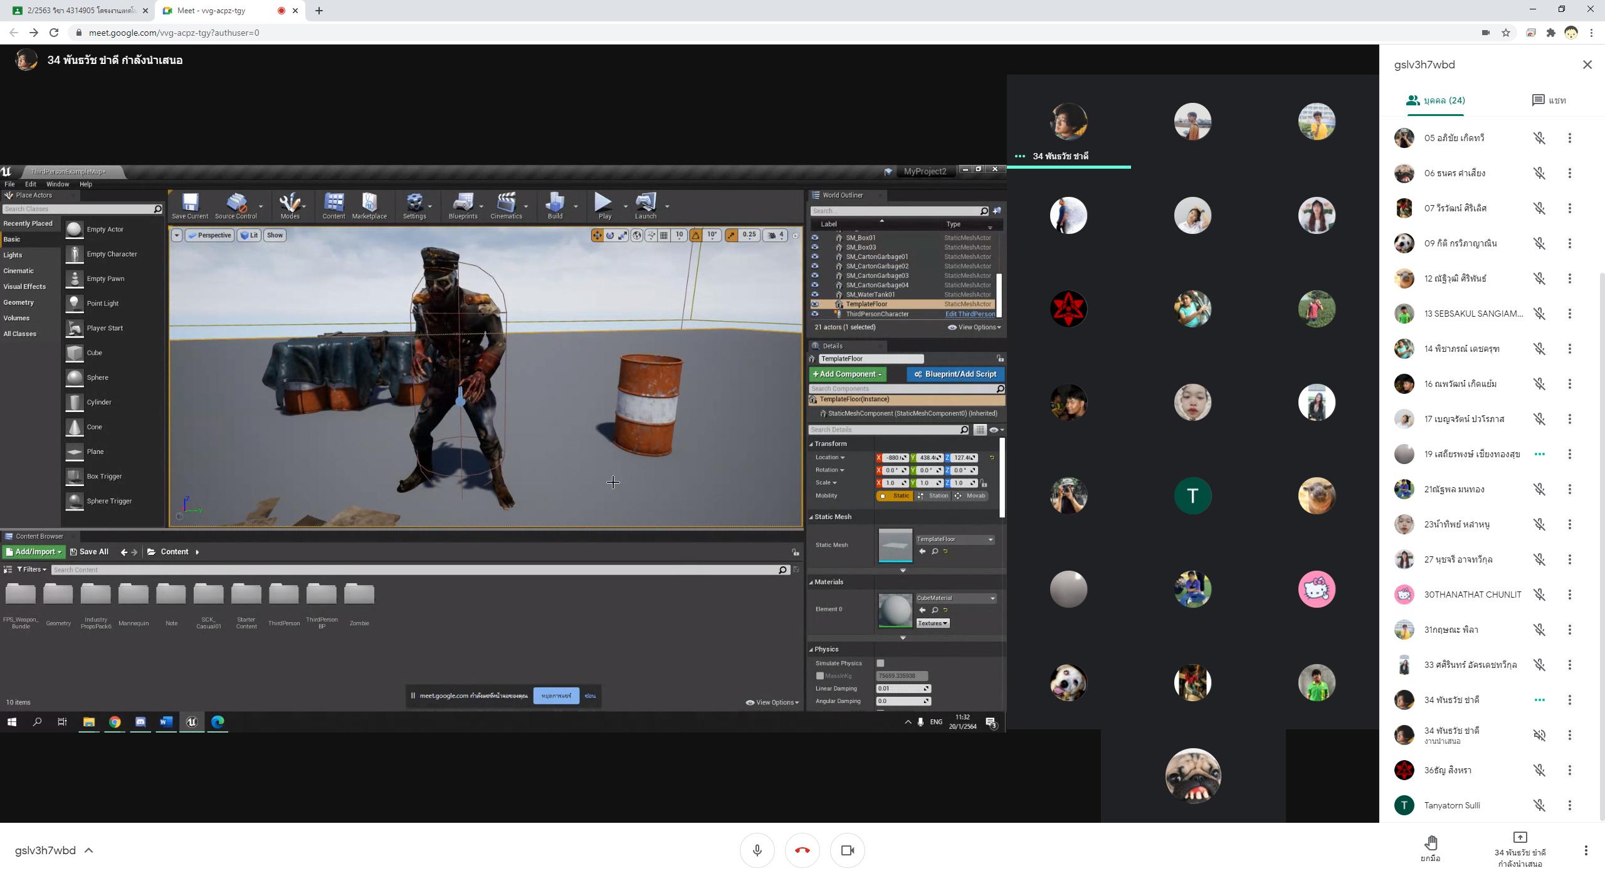Enable the Simulate Physics checkbox

coord(880,663)
